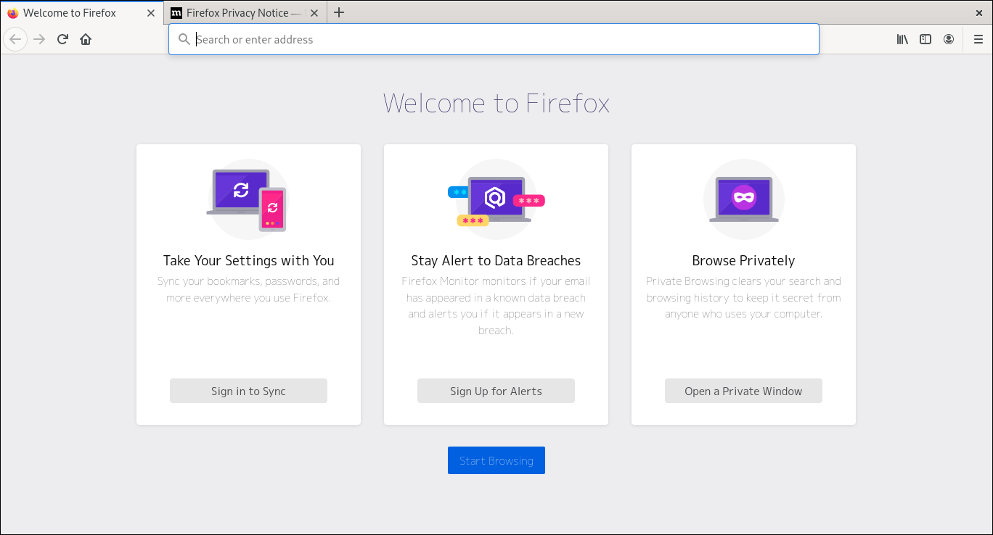
Task: Click Open a Private Window button
Action: [743, 391]
